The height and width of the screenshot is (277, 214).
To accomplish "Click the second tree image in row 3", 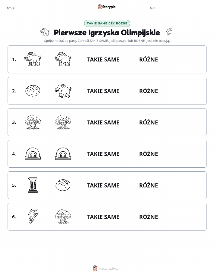I will [x=63, y=122].
